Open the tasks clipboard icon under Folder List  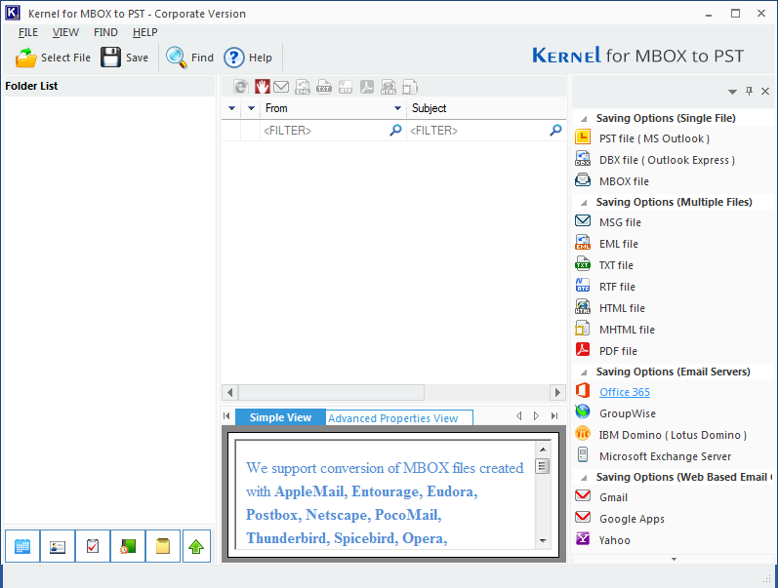click(x=93, y=546)
